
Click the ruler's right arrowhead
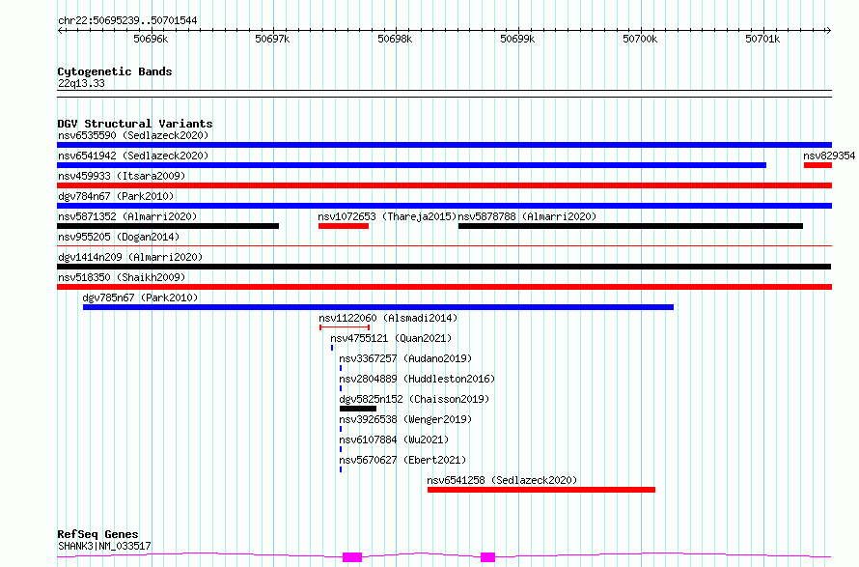(829, 31)
